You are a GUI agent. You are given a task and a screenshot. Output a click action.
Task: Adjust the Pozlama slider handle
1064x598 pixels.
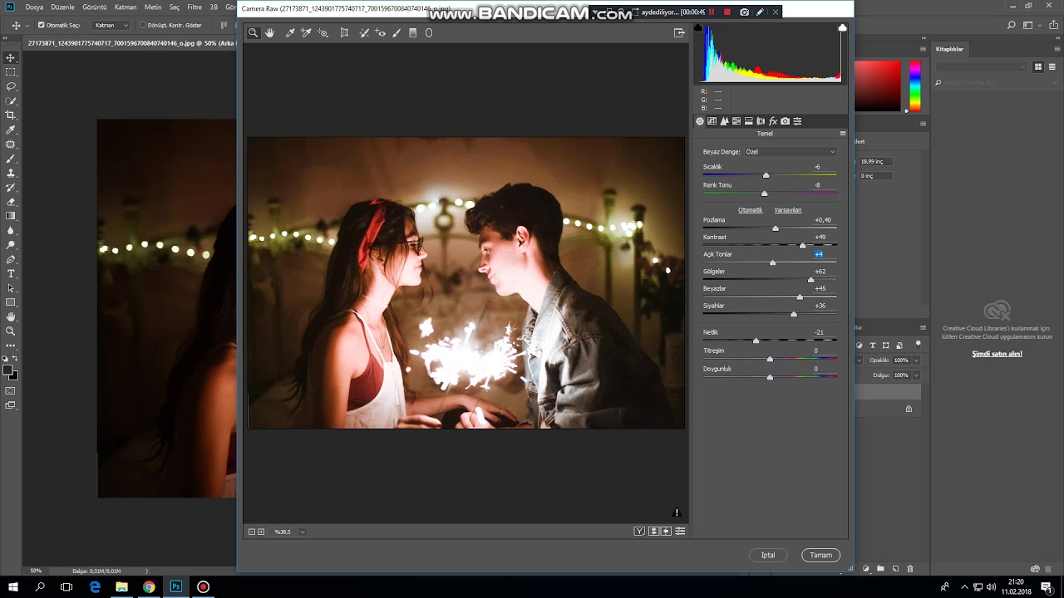tap(776, 228)
